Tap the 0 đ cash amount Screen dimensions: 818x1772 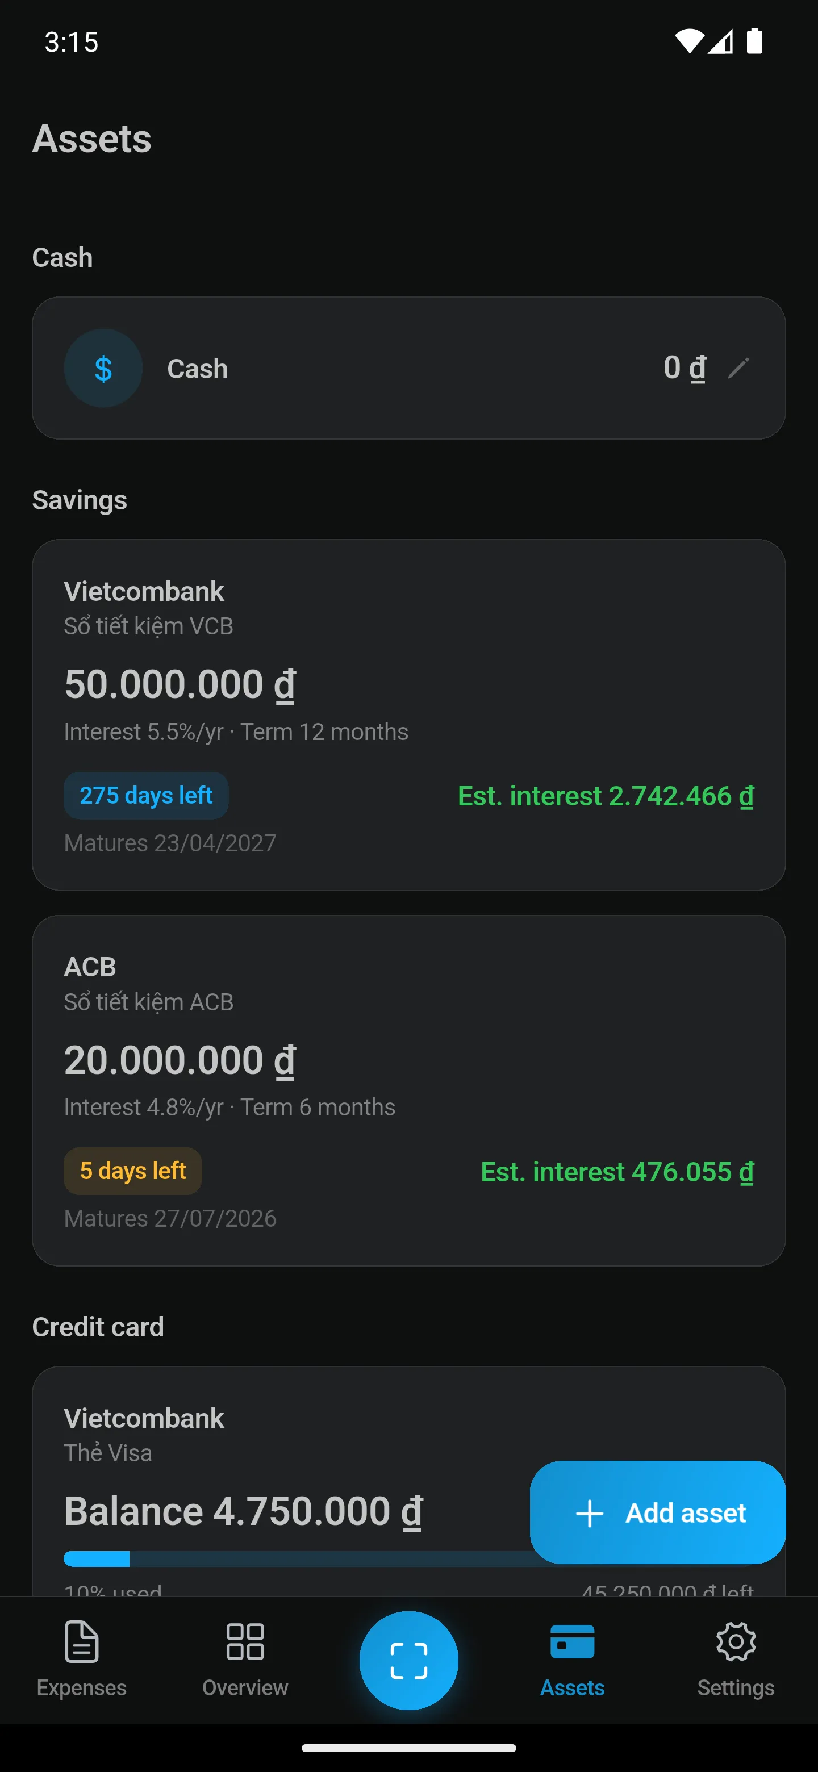685,367
